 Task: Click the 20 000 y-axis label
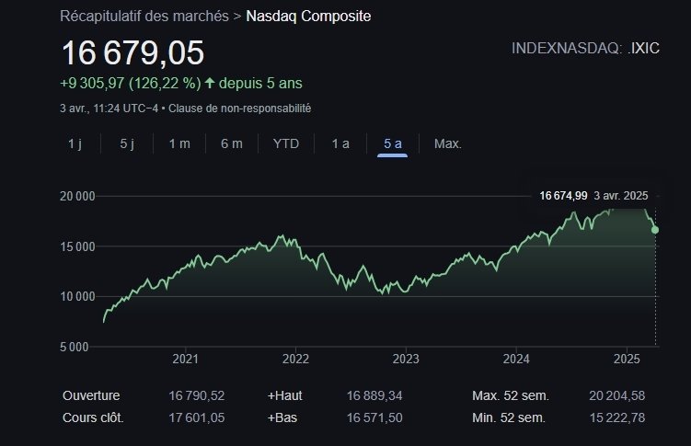click(x=77, y=197)
